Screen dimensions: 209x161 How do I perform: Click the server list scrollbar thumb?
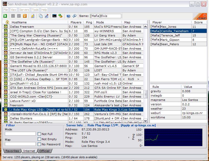[145, 94]
